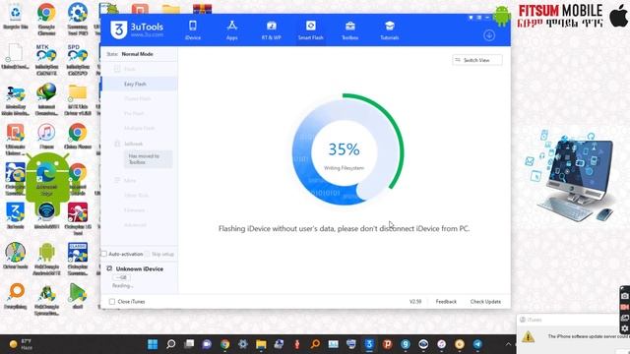Toggle the Close iTunes checkbox
Screen dimensions: 630x354
pos(112,302)
